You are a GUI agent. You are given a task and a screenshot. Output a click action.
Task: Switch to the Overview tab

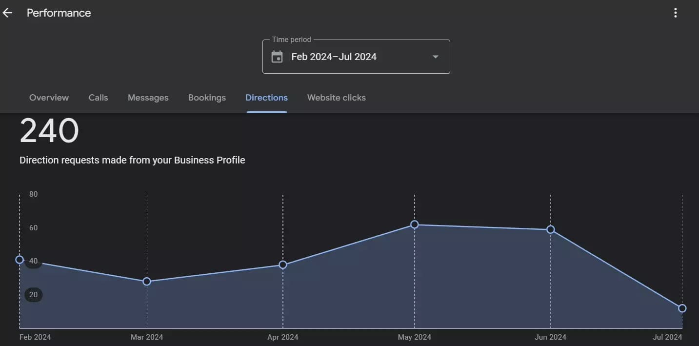(49, 98)
